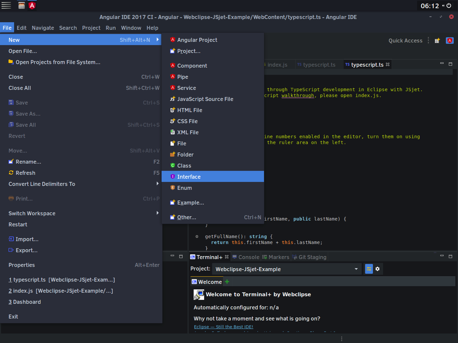Create a new Angular Component

tap(213, 66)
